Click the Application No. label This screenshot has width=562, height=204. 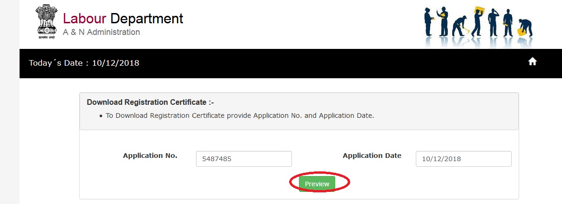pos(150,156)
